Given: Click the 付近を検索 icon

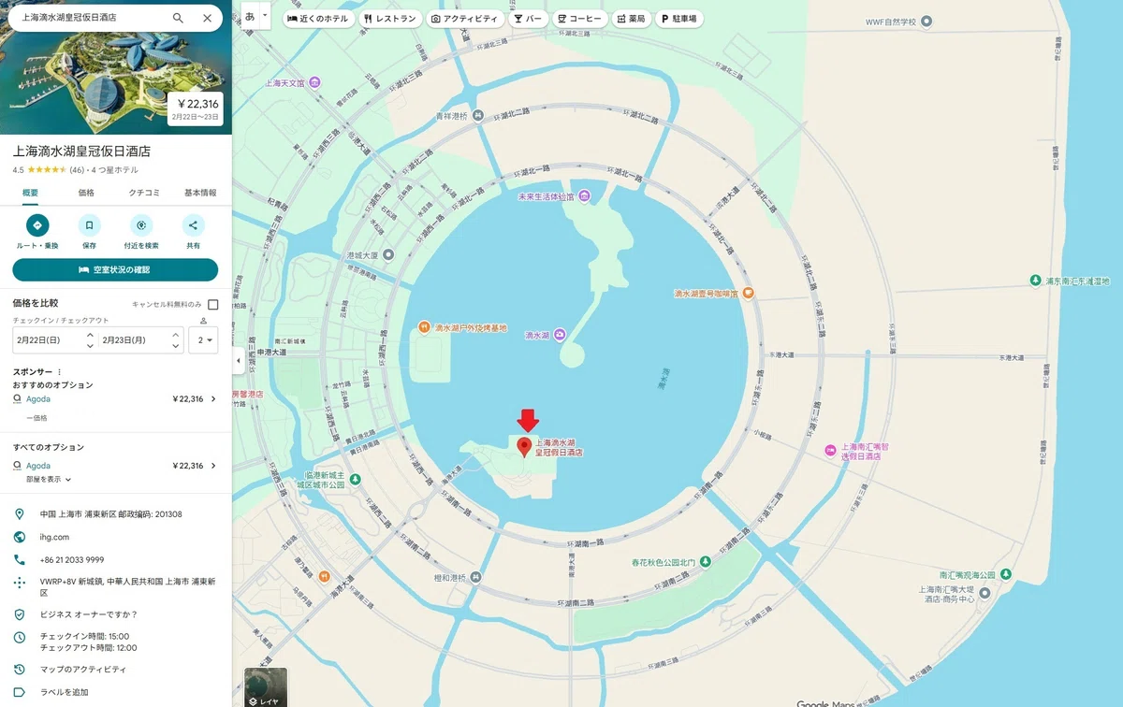Looking at the screenshot, I should tap(141, 225).
